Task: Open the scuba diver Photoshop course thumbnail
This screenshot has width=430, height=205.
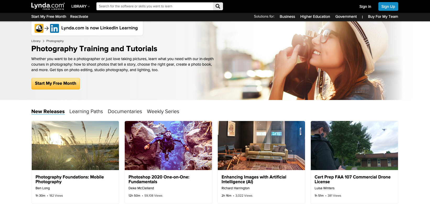Action: click(168, 145)
